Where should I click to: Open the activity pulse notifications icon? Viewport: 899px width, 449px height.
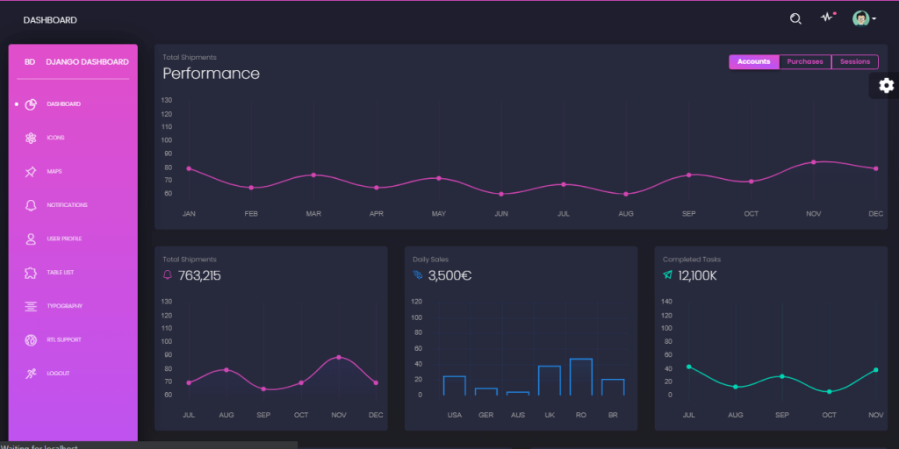(827, 18)
